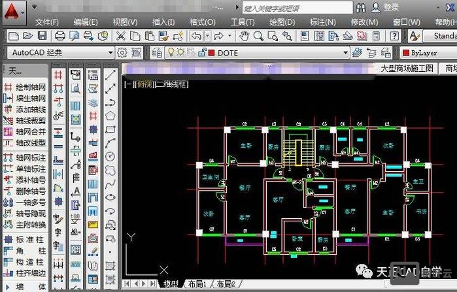Expand the DOTE layer dropdown

[x=347, y=53]
